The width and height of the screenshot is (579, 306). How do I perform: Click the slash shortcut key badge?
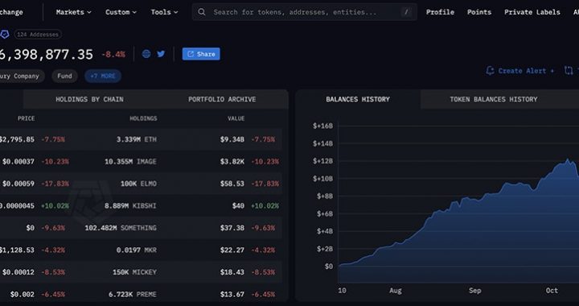(x=406, y=12)
